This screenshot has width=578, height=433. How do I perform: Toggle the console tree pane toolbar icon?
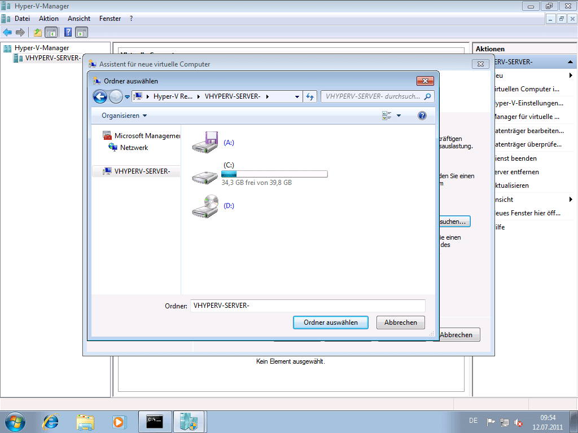pyautogui.click(x=51, y=32)
